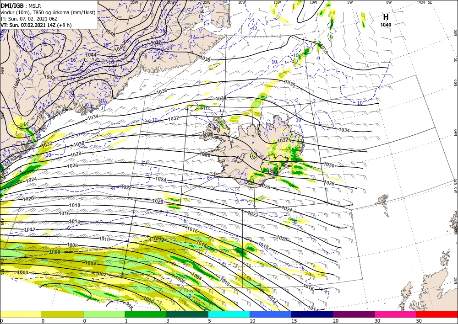Click the DMI/IGB : MSLP title line
458x324 pixels.
(x=21, y=6)
